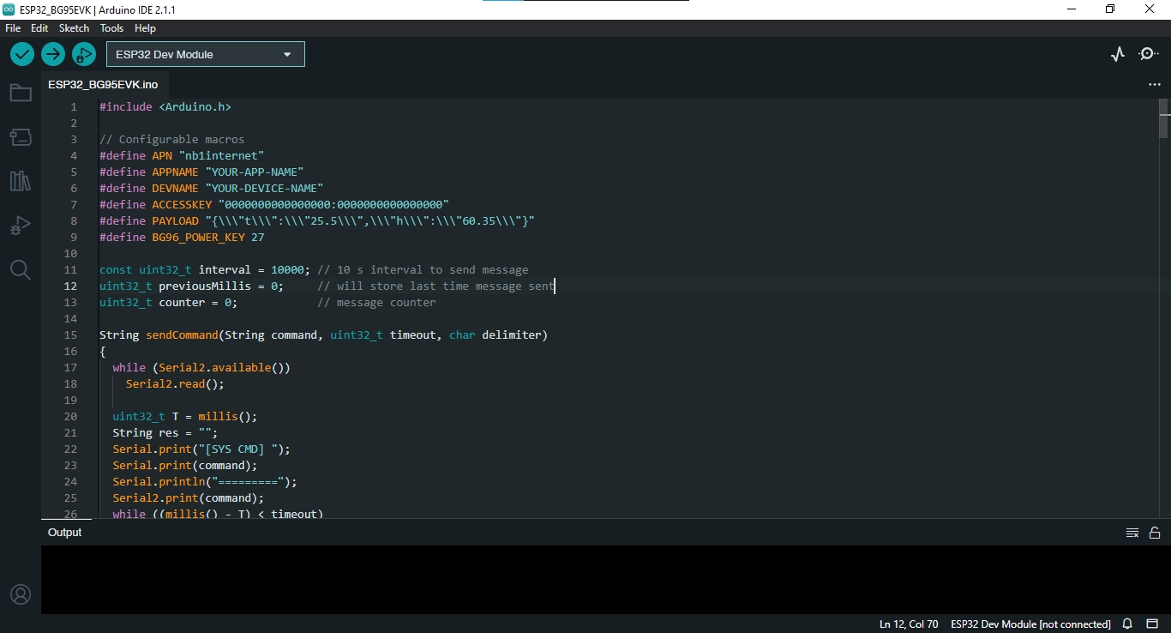Open the Sketchbook folder icon in sidebar
The height and width of the screenshot is (633, 1171).
point(21,93)
